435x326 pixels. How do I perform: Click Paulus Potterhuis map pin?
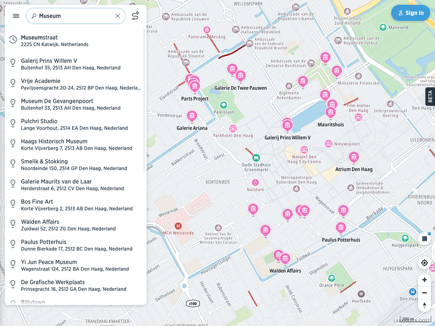pos(341,228)
